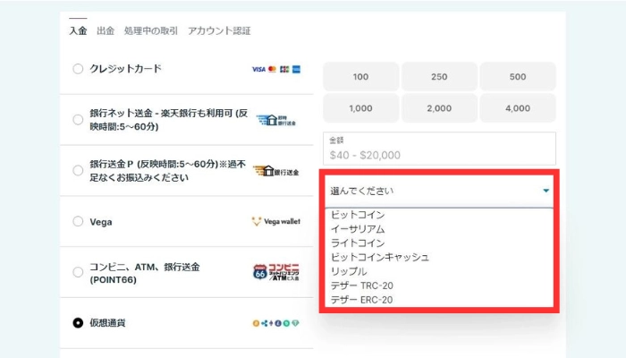Go to the 処理中の取引 tab
The height and width of the screenshot is (358, 626).
(151, 30)
